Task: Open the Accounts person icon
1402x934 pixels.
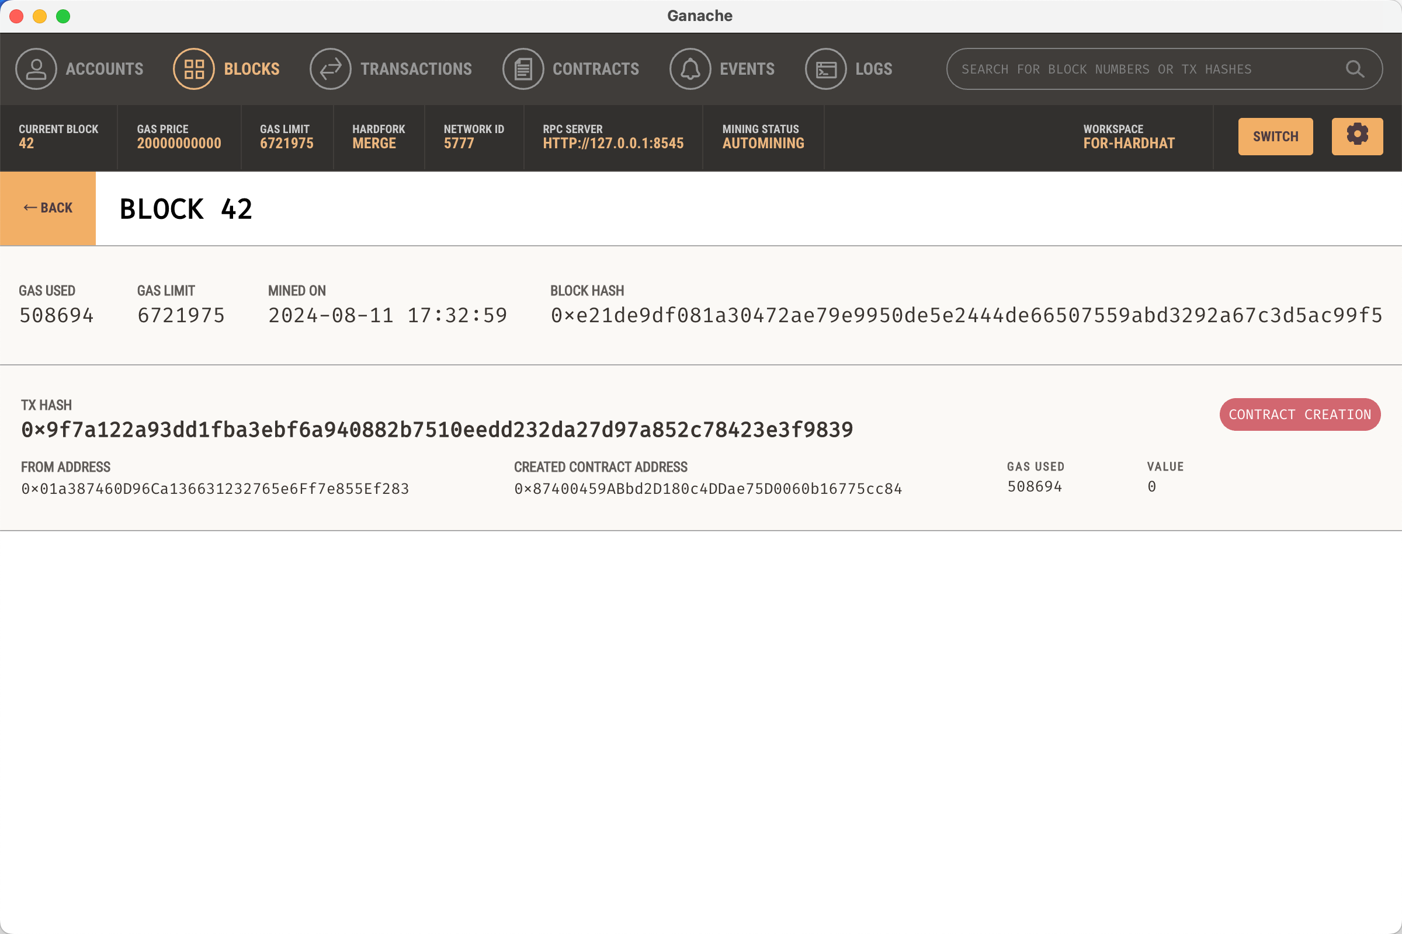Action: pos(36,69)
